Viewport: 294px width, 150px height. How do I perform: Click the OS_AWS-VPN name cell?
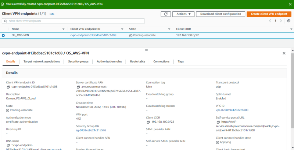pyautogui.click(x=20, y=35)
